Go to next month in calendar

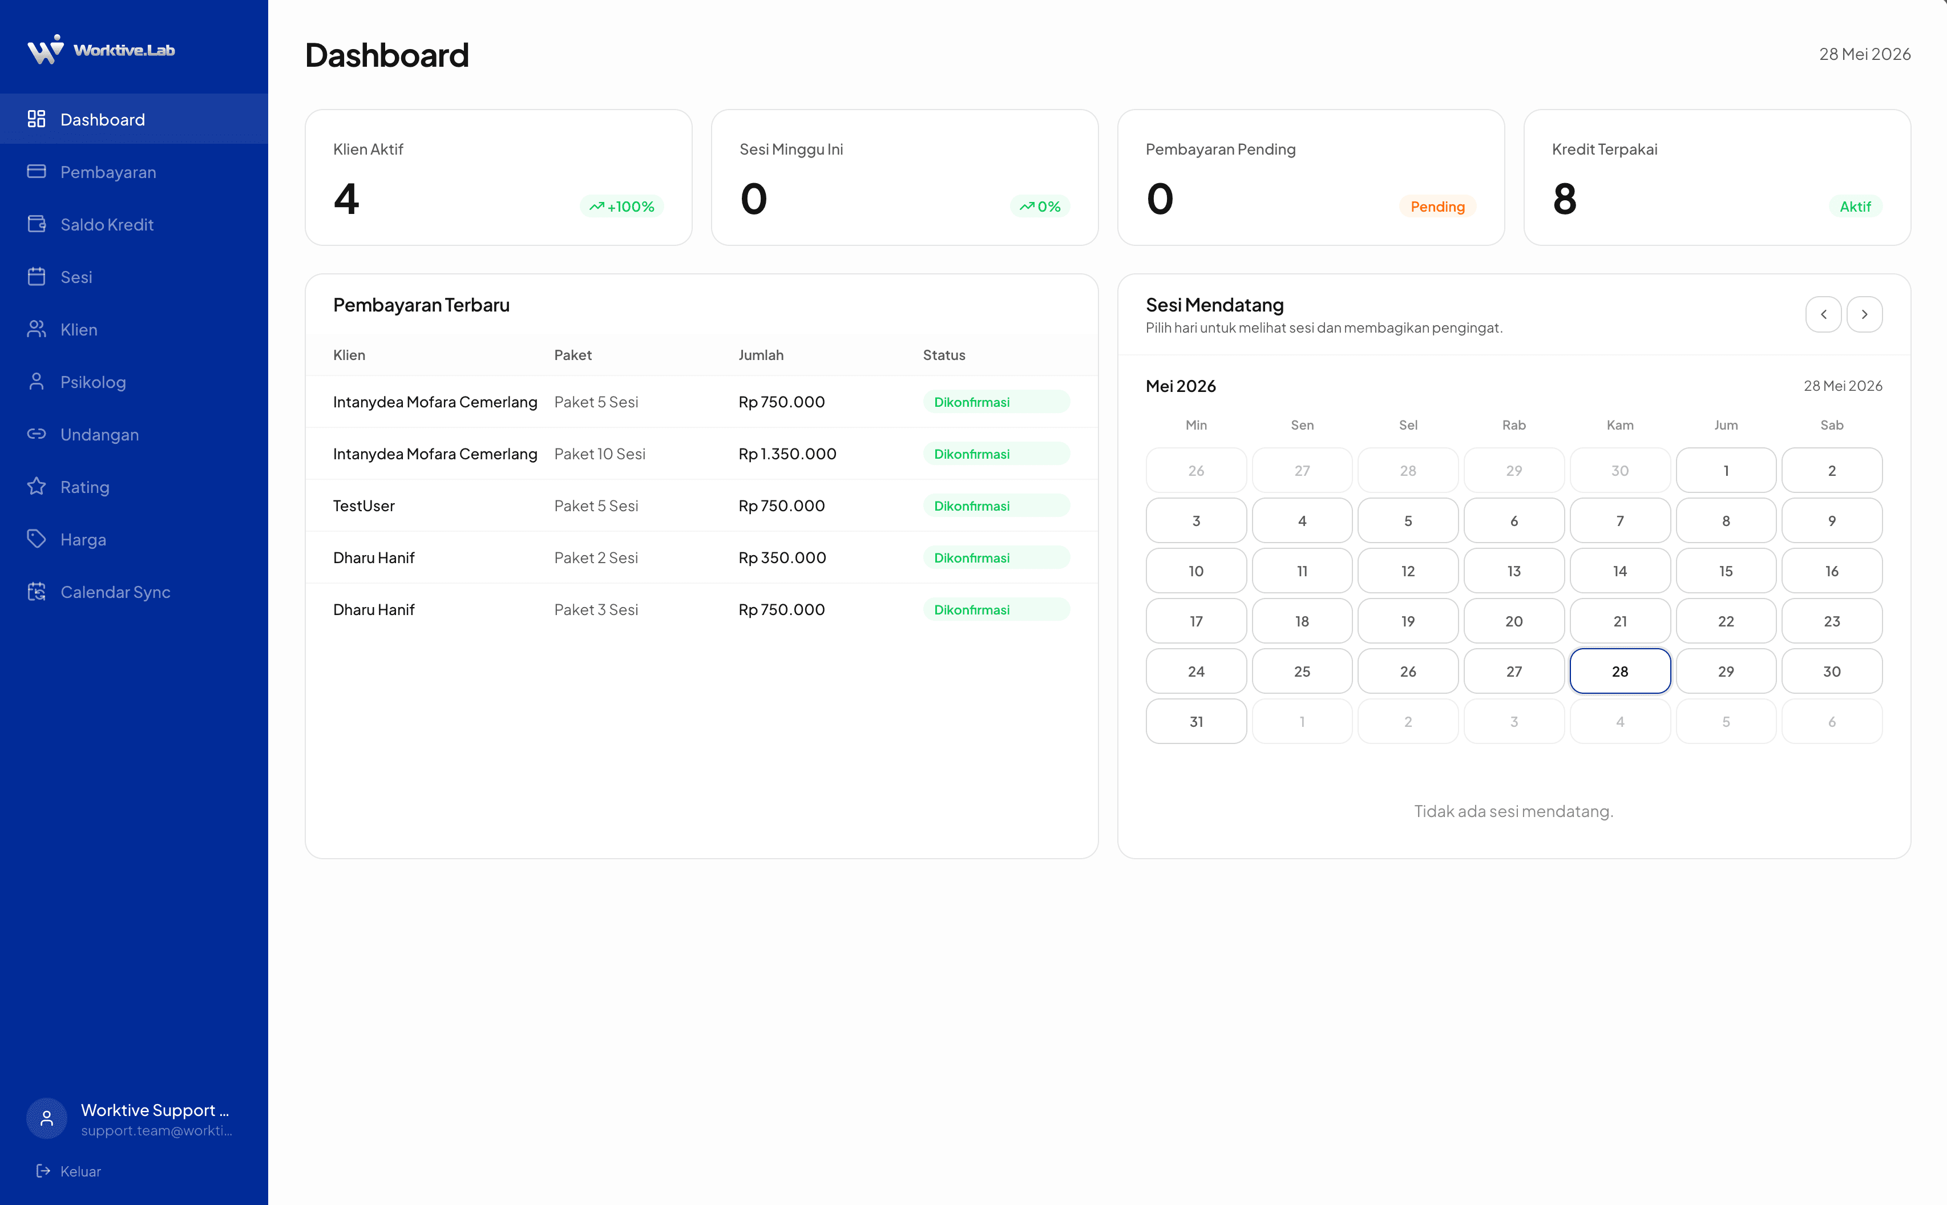pos(1864,314)
